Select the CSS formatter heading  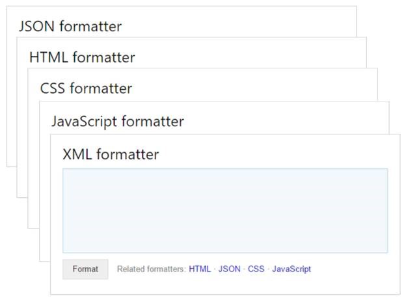coord(86,89)
